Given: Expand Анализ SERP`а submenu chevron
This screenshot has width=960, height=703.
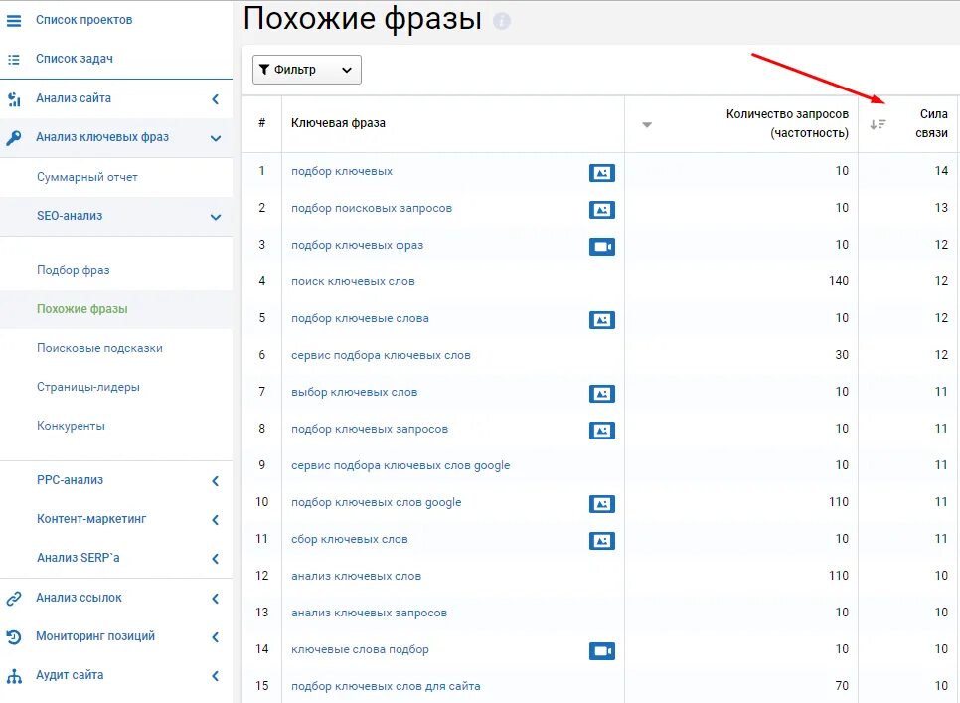Looking at the screenshot, I should click(216, 559).
